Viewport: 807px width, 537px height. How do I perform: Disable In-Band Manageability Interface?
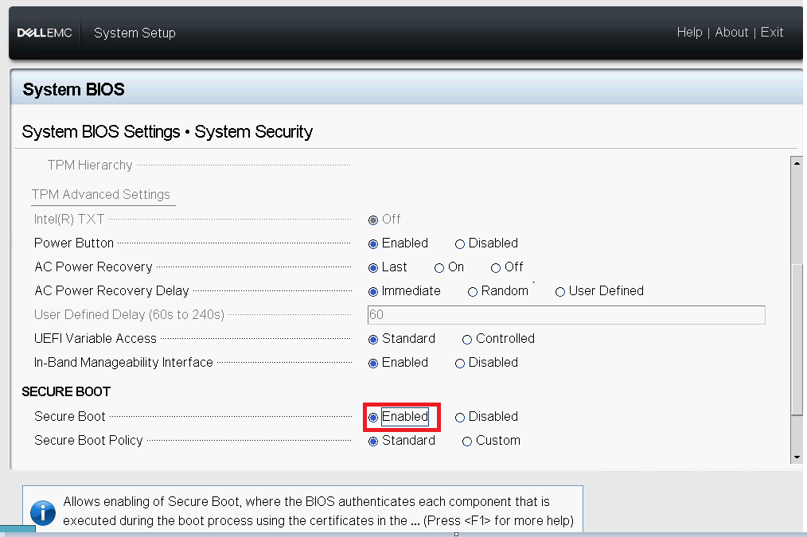click(459, 362)
